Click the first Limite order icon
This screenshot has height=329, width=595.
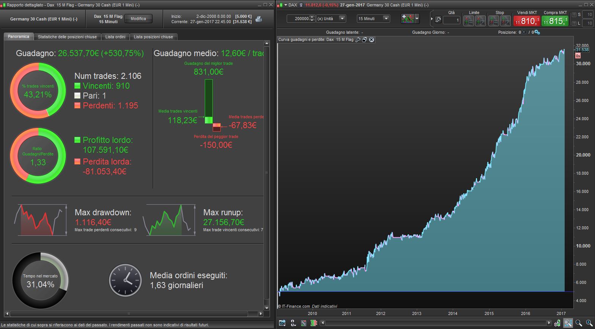pos(469,20)
